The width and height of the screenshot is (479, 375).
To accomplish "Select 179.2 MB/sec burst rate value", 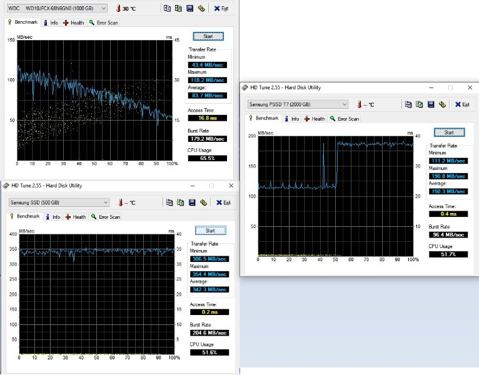I will (208, 139).
